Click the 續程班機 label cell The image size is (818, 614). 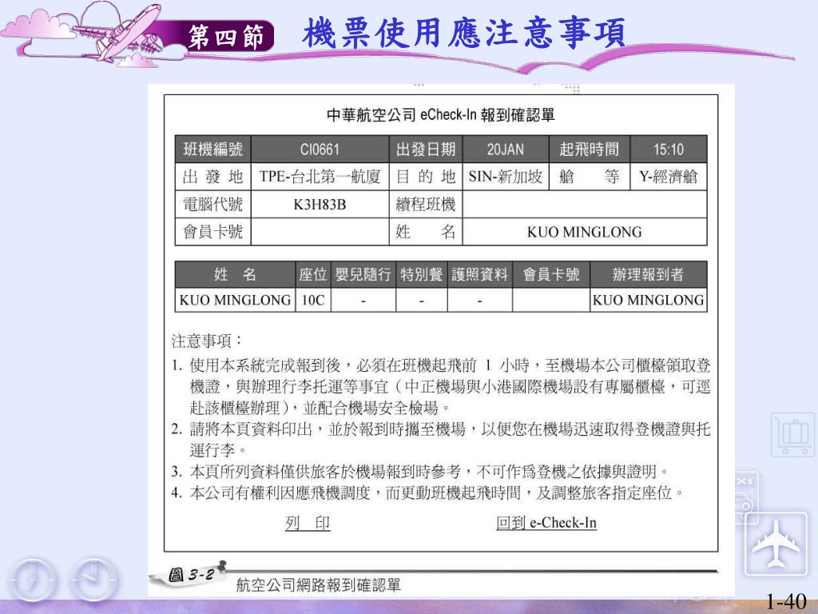426,204
